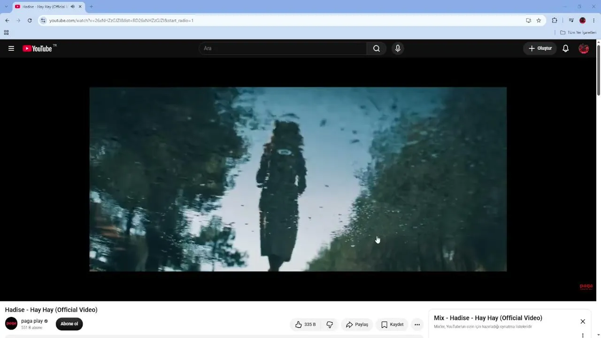Close the Mix playlist panel
Viewport: 601px width, 338px height.
(x=583, y=322)
